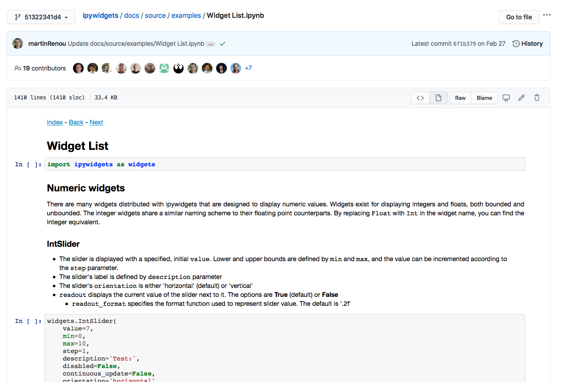Click the 19 contributors label
The height and width of the screenshot is (382, 563).
(x=40, y=68)
